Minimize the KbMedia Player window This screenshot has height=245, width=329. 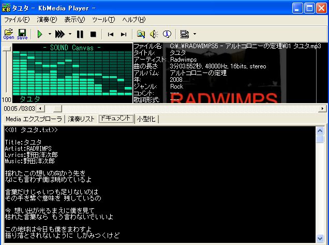coord(297,8)
